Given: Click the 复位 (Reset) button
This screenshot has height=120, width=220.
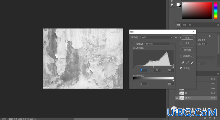Looking at the screenshot, I should click(x=187, y=43).
